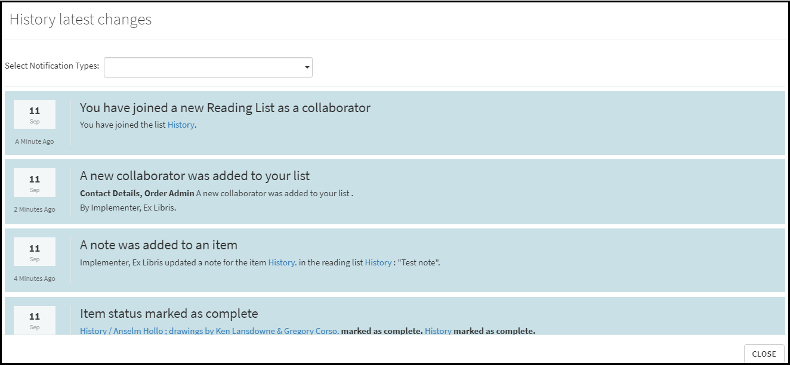Click the History link in the joined list notification
Viewport: 790px width, 365px height.
(180, 125)
